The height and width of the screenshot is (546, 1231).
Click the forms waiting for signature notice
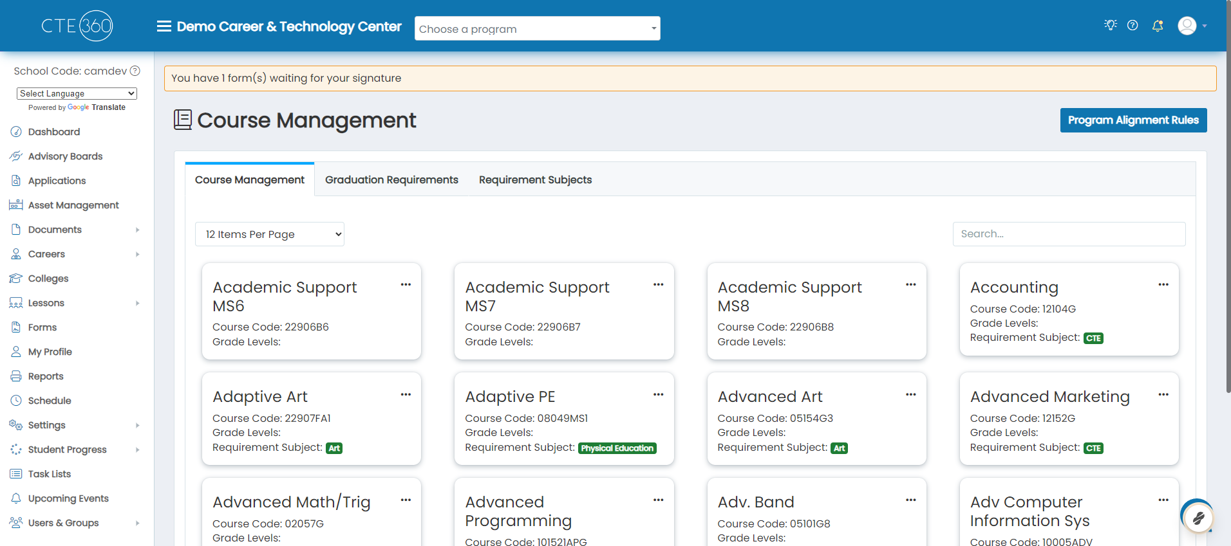pyautogui.click(x=690, y=78)
